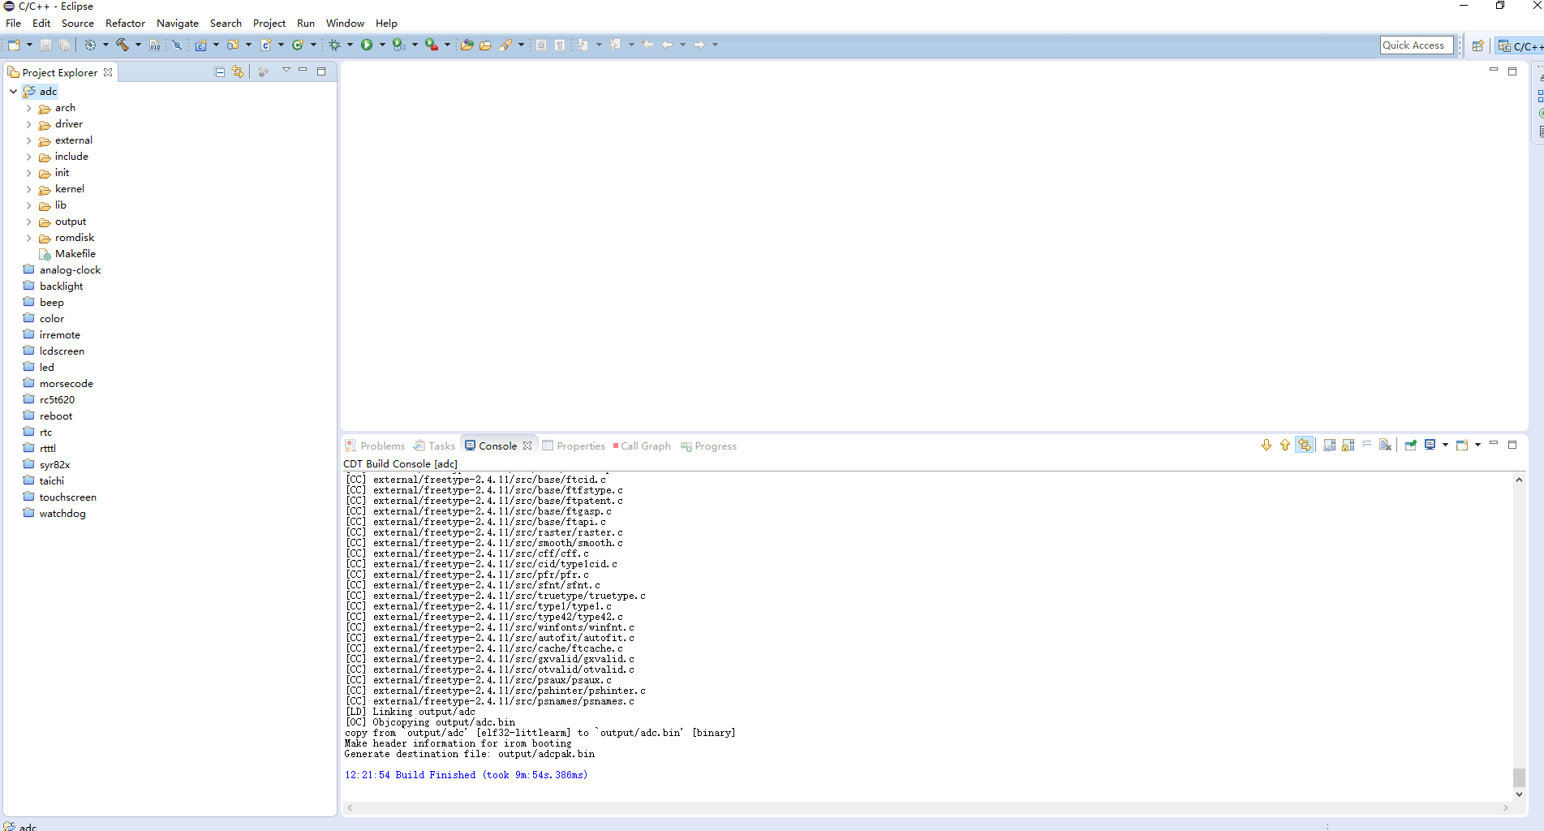Toggle Scroll Lock in the console
Screen dimensions: 1544x831
tap(1348, 445)
